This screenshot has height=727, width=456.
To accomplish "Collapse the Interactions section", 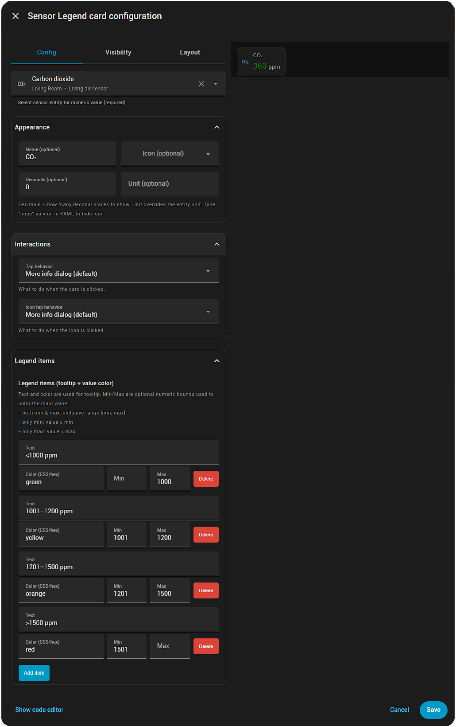I will [x=216, y=244].
